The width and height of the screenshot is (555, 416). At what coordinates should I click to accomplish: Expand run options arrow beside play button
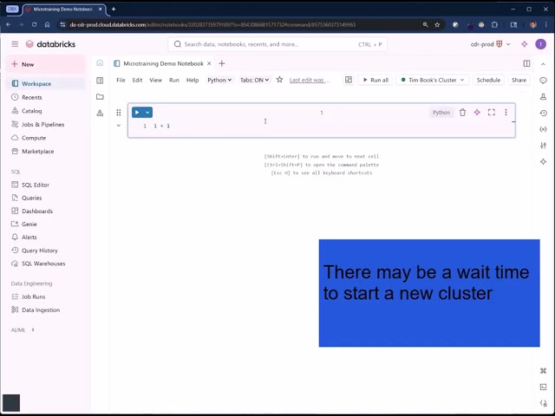coord(148,113)
